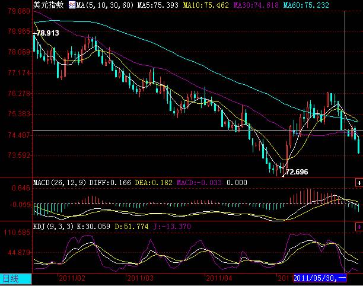
Task: Click the MA30:74.618 value
Action: tap(256, 5)
